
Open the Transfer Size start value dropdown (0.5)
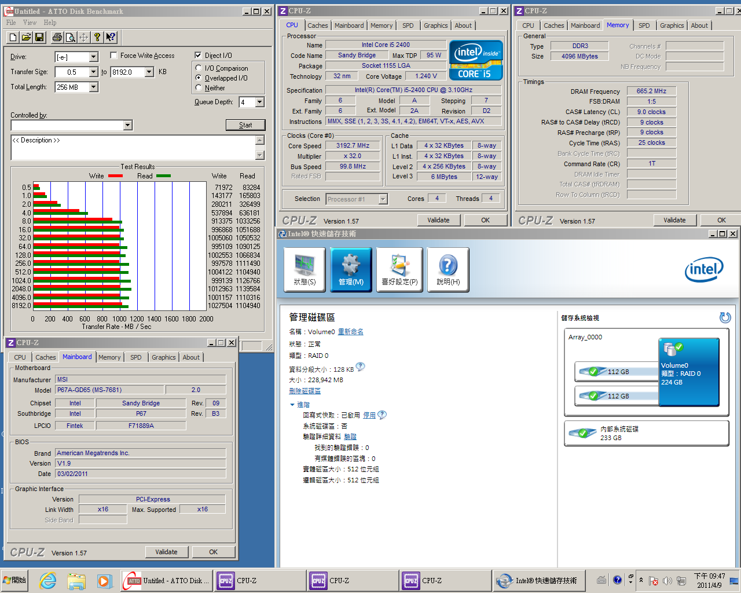pyautogui.click(x=93, y=72)
